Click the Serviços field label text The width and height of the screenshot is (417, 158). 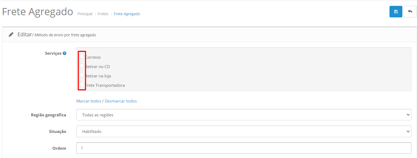click(x=53, y=53)
